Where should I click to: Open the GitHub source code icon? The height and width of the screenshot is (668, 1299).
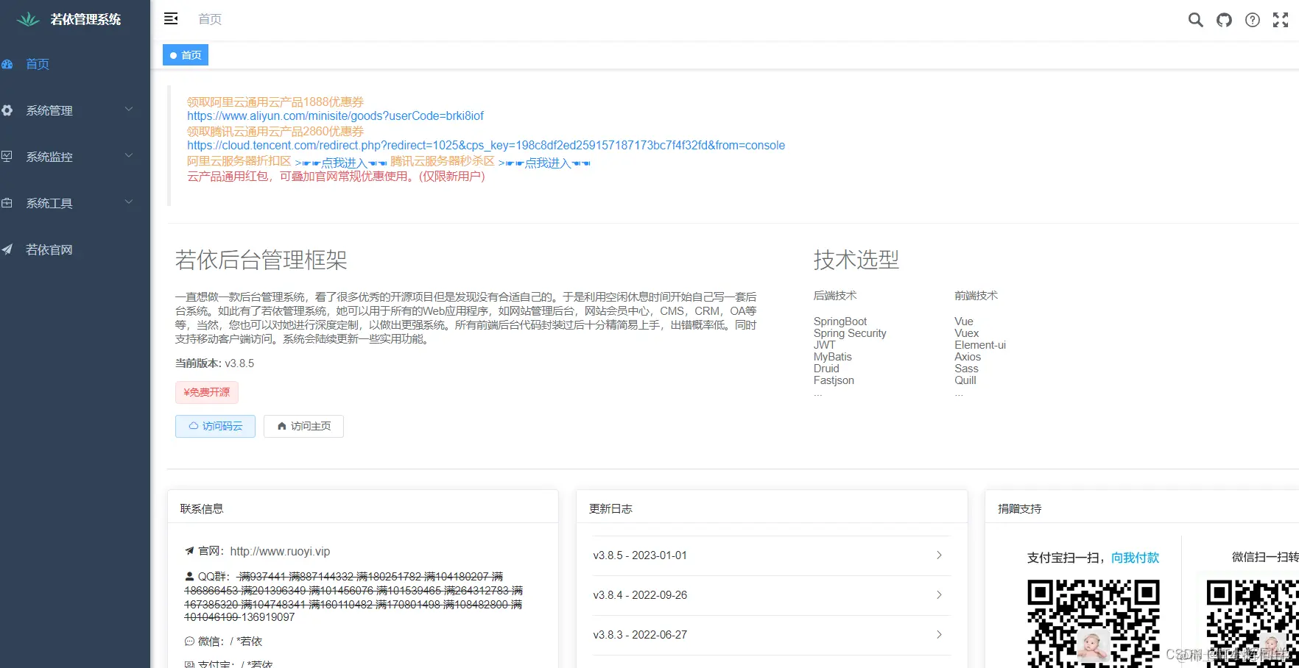(x=1224, y=20)
